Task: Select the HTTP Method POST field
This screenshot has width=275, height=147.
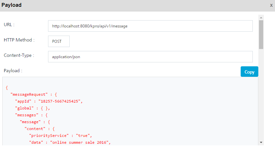Action: pyautogui.click(x=59, y=41)
